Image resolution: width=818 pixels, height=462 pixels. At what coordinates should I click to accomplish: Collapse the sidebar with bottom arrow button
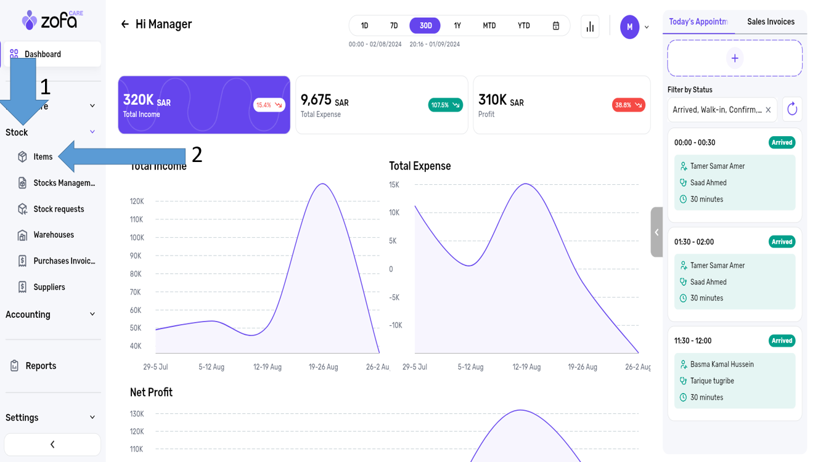52,444
